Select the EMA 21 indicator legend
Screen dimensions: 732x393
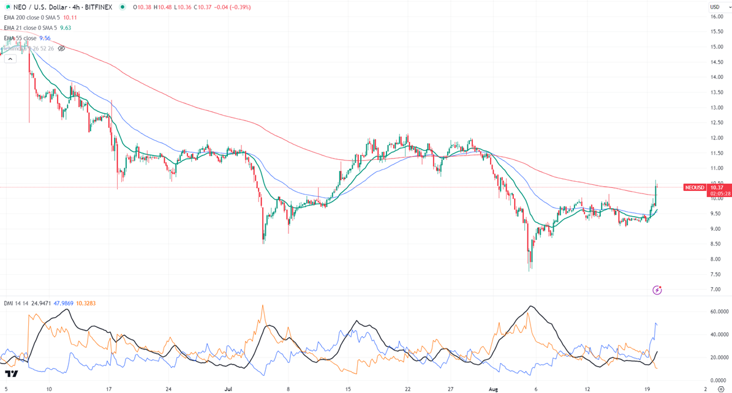(x=29, y=28)
